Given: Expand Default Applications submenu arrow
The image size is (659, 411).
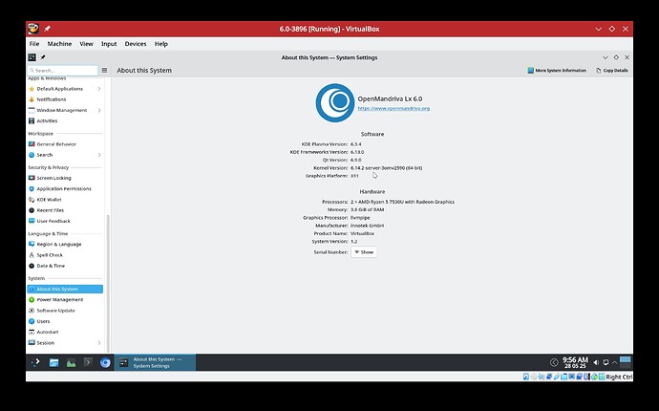Looking at the screenshot, I should [x=99, y=89].
